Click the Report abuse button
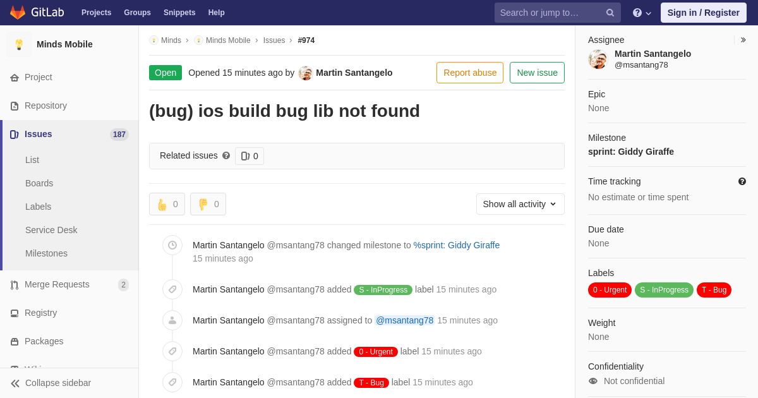This screenshot has width=758, height=398. (470, 73)
